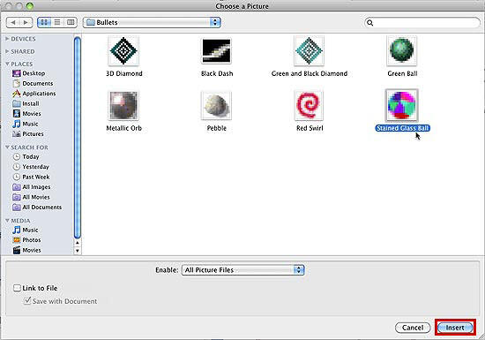Open the Install folder in sidebar
This screenshot has width=485, height=340.
[x=26, y=103]
